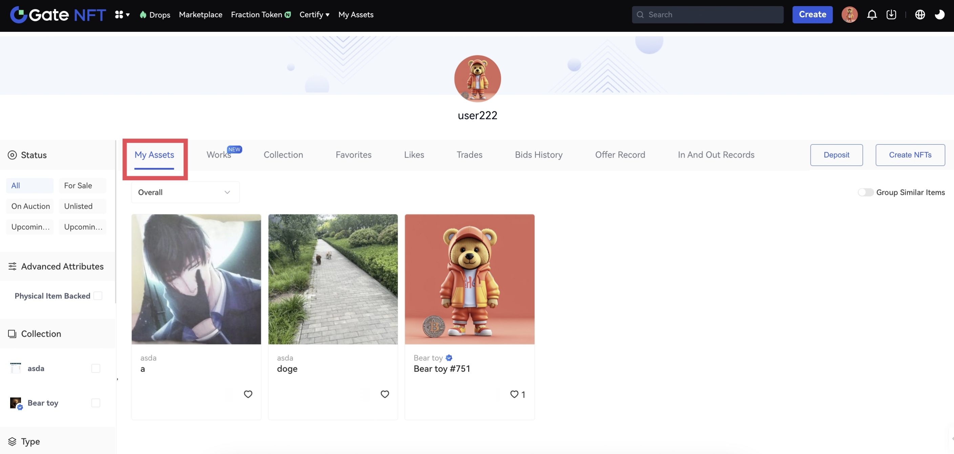This screenshot has height=454, width=954.
Task: Switch to dark mode moon icon
Action: coord(939,15)
